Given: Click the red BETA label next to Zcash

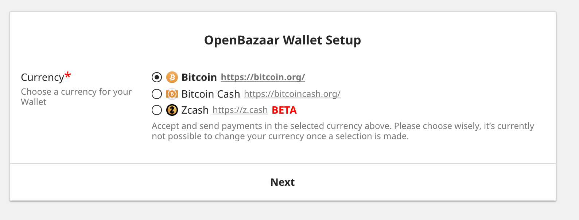Looking at the screenshot, I should tap(285, 110).
